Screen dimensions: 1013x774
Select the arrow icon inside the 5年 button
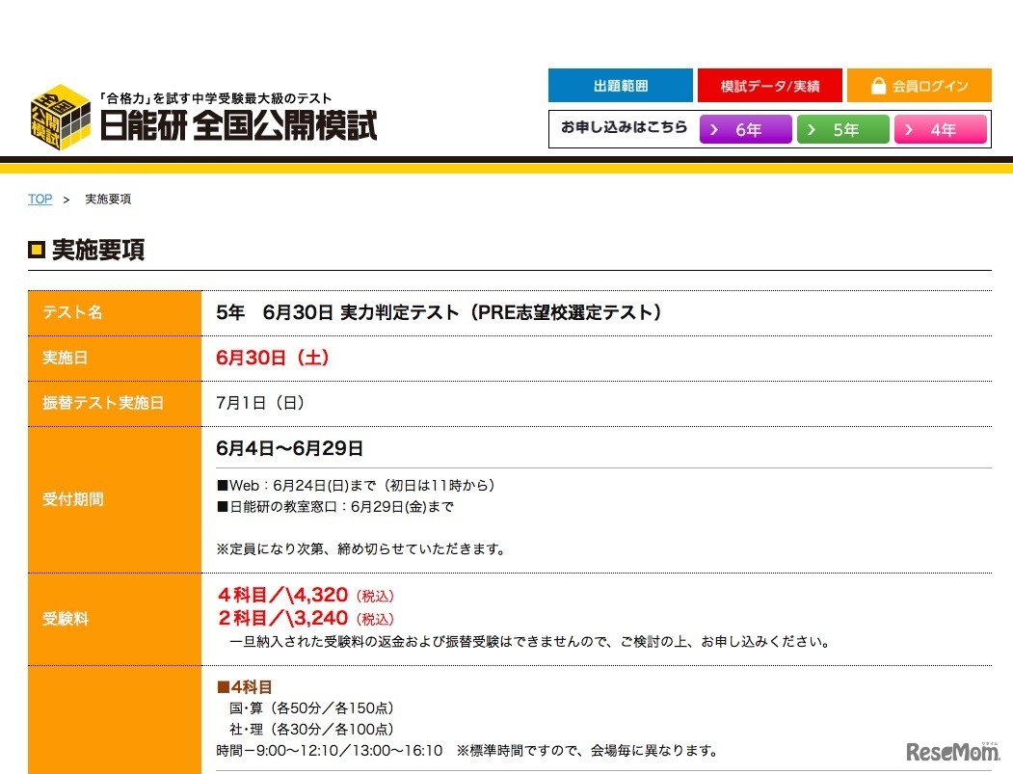tap(813, 129)
